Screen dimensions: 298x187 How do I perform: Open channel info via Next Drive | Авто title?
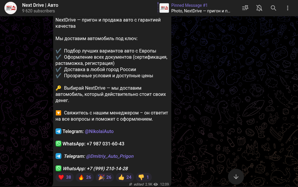click(x=40, y=5)
